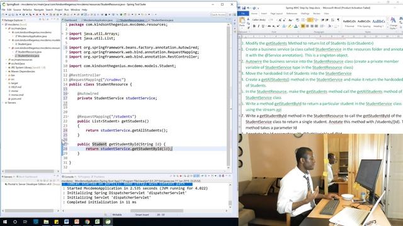
Task: Justify text in Word ribbon
Action: click(316, 26)
